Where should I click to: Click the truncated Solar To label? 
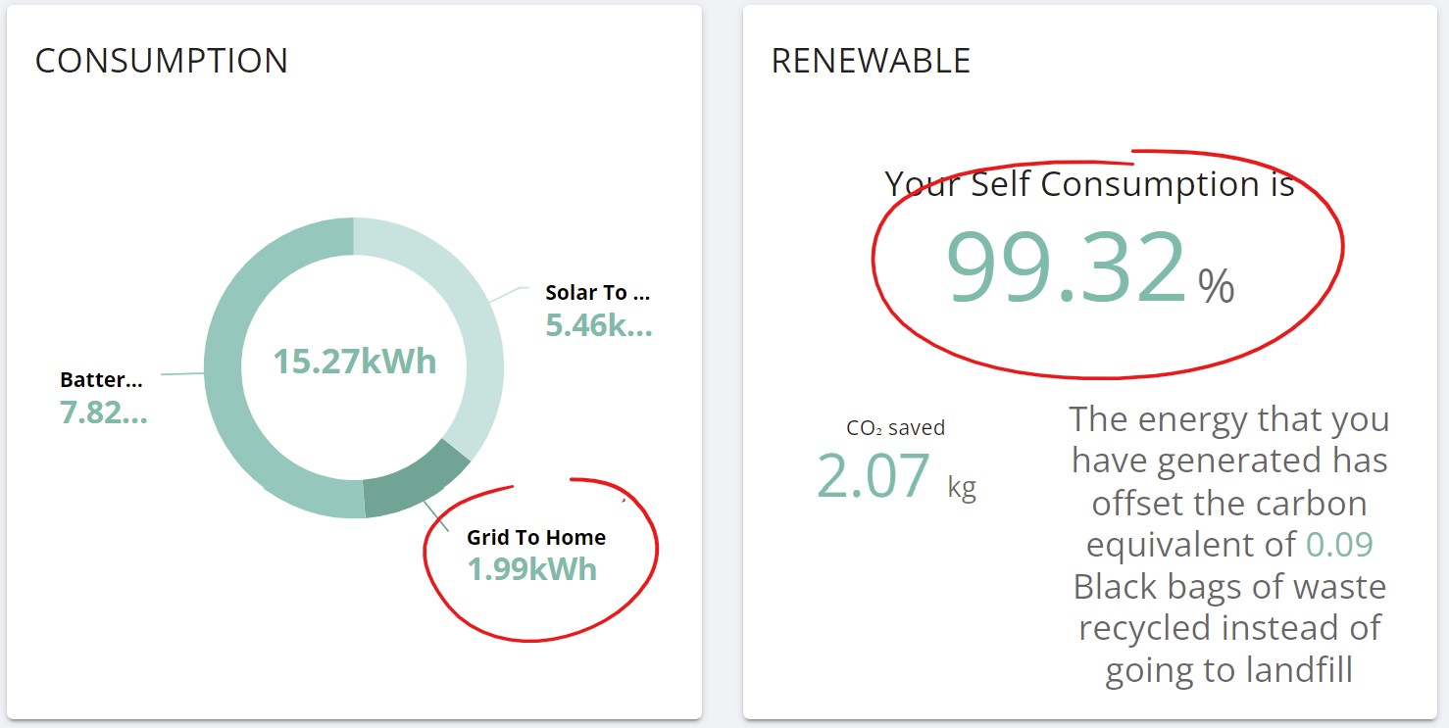click(x=598, y=292)
